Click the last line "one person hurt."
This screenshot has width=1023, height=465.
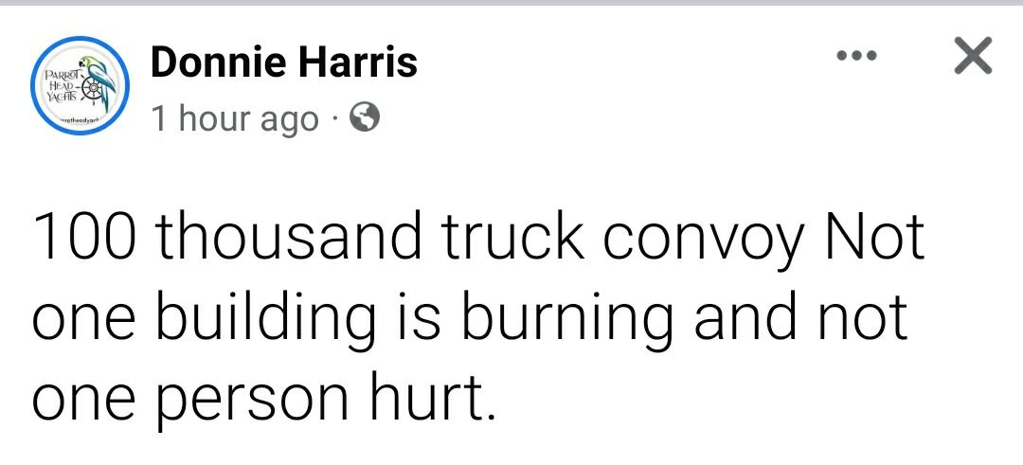pos(263,400)
